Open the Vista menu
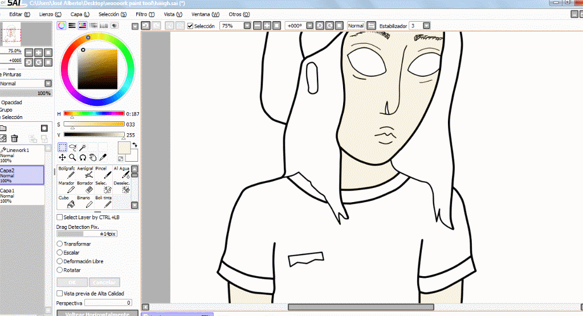 (173, 14)
